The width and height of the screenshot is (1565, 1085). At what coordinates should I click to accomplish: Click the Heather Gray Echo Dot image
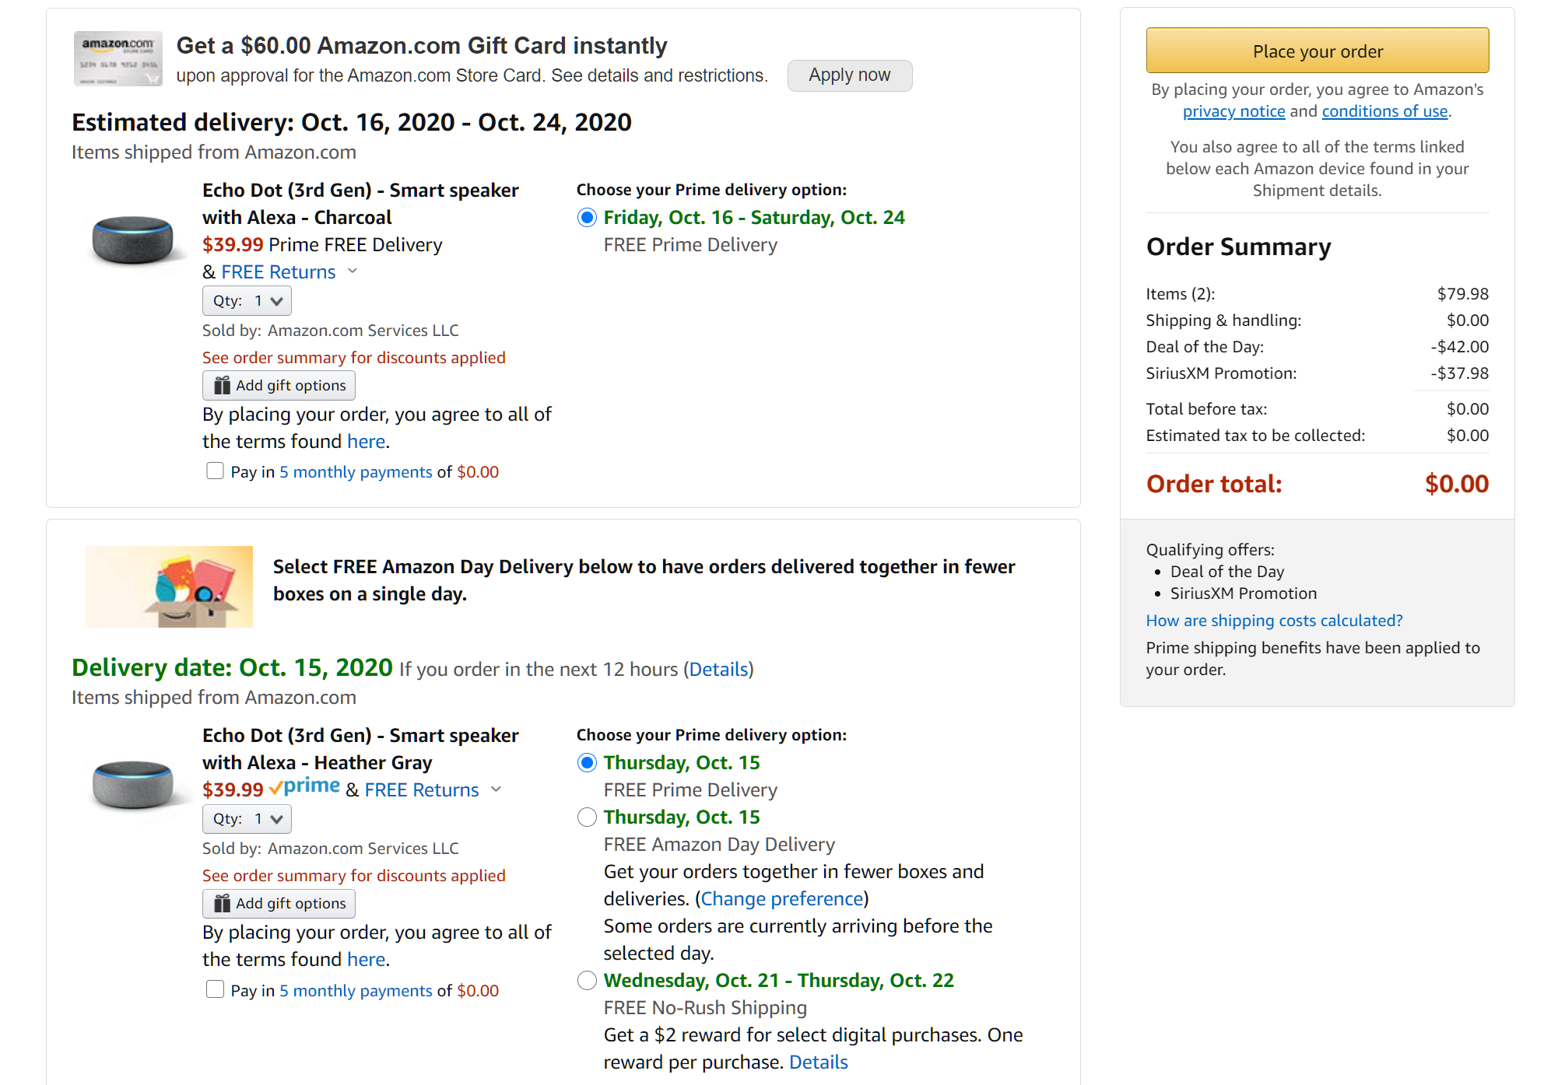coord(132,785)
